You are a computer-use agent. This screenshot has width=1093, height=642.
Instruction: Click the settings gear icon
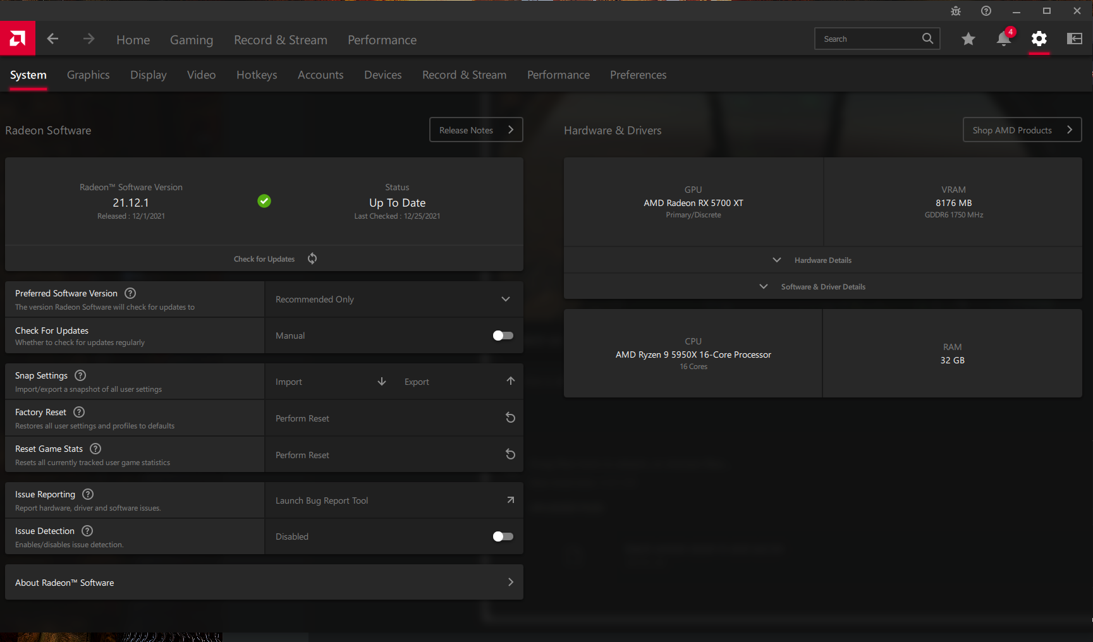pos(1039,39)
